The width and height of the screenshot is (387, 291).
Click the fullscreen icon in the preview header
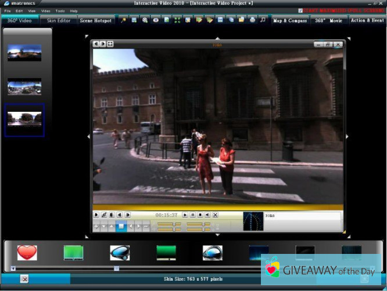[110, 44]
